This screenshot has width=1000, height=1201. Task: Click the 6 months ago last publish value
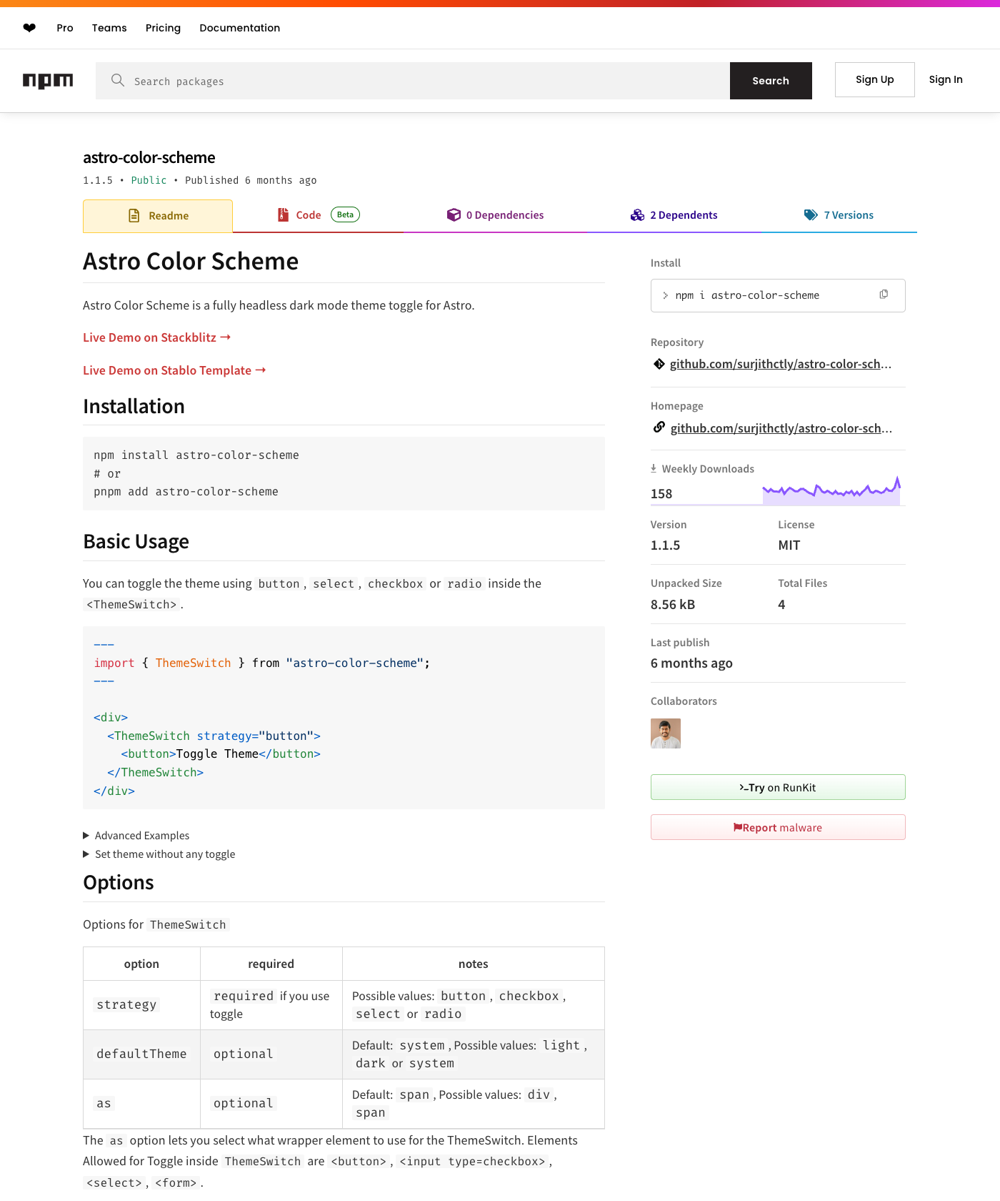[x=691, y=663]
